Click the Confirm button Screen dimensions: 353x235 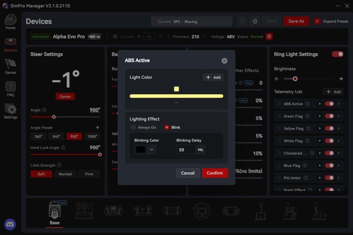pos(215,173)
